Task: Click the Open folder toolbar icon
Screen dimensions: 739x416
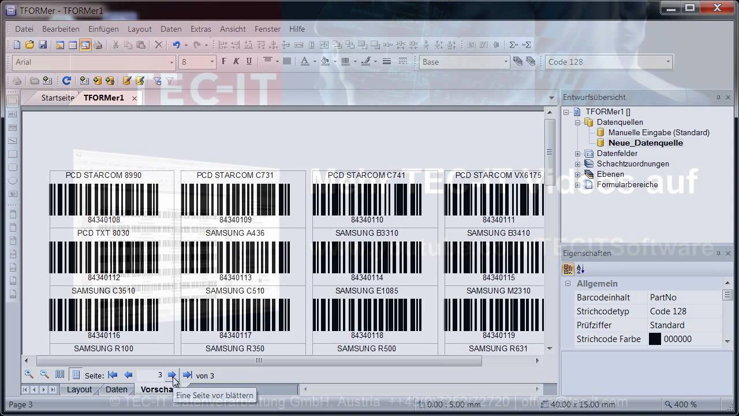Action: coord(29,44)
